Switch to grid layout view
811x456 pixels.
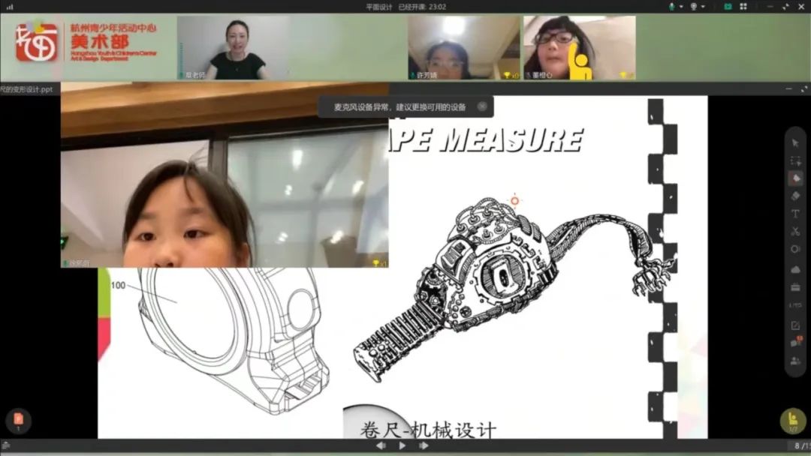[743, 6]
